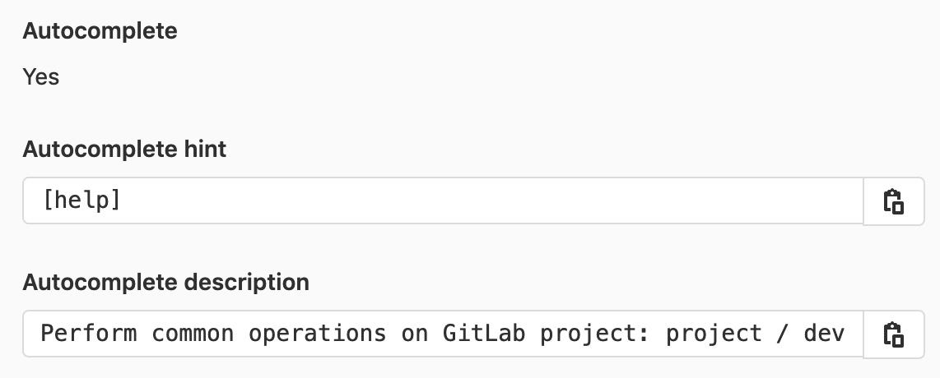The height and width of the screenshot is (378, 940).
Task: Click the 'Autocomplete description' label
Action: point(166,282)
